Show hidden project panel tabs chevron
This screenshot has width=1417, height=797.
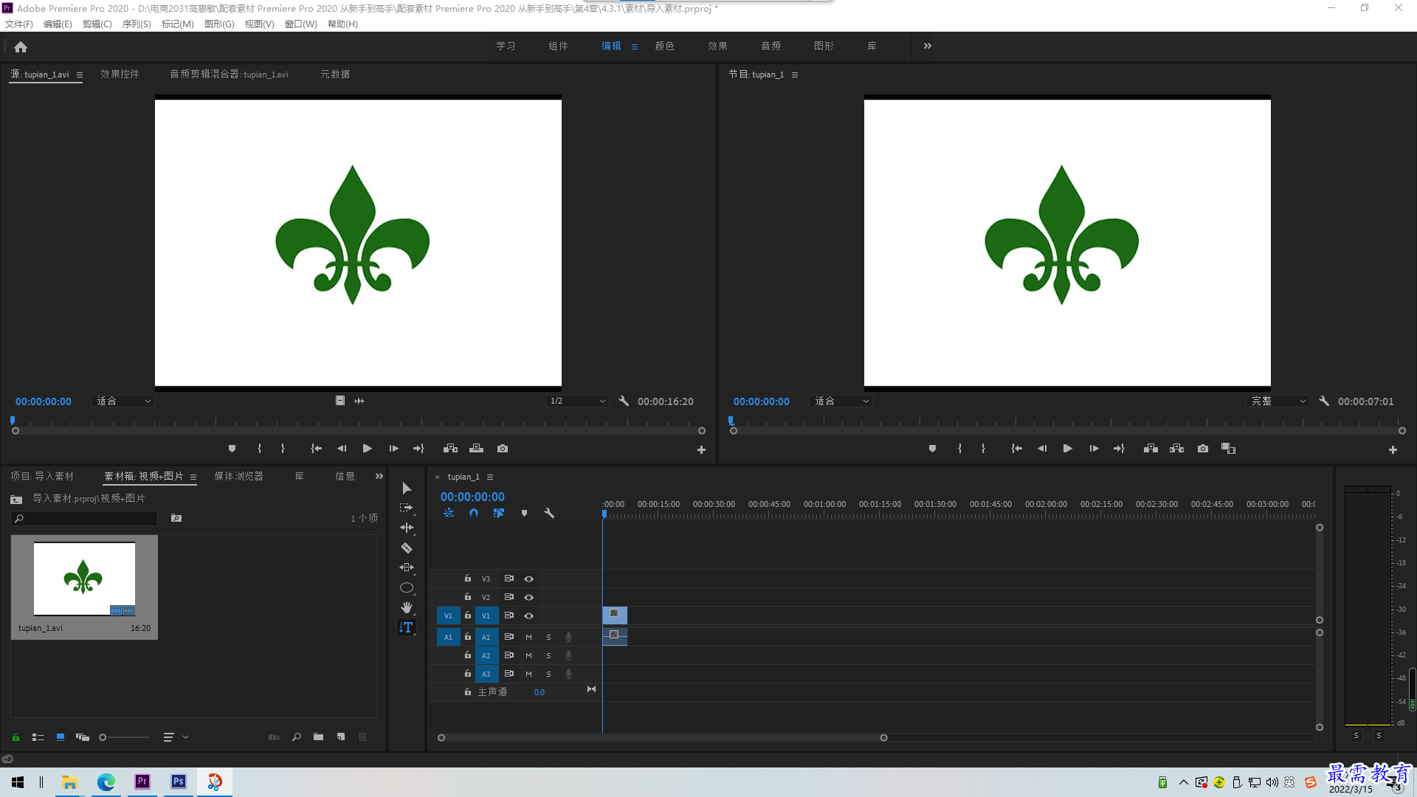pyautogui.click(x=379, y=477)
